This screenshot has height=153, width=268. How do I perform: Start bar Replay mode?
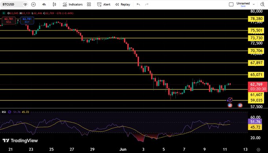pyautogui.click(x=123, y=4)
